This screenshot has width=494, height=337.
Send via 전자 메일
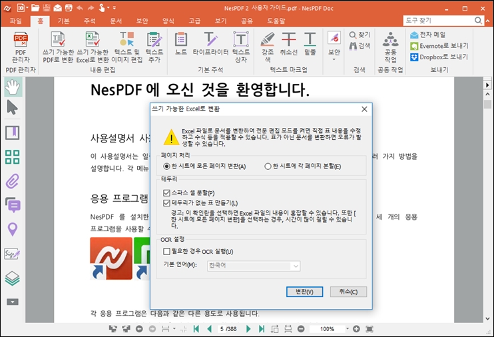428,35
